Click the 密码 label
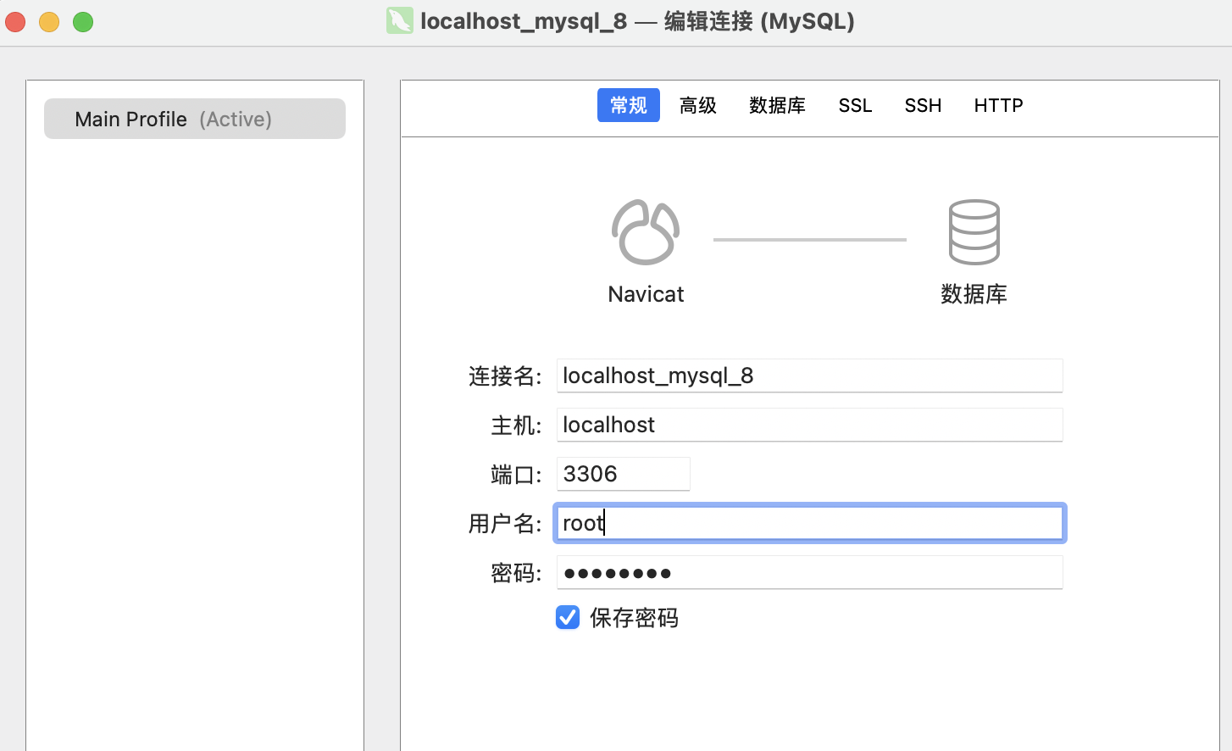 click(x=516, y=573)
